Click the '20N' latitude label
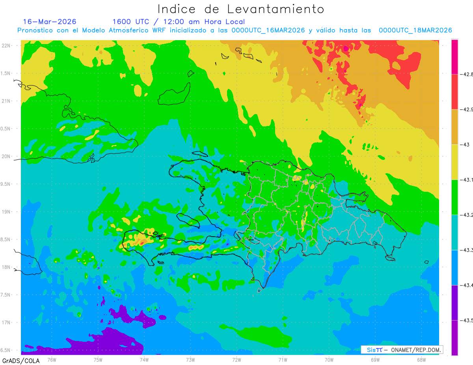This screenshot has width=473, height=365. click(x=7, y=156)
